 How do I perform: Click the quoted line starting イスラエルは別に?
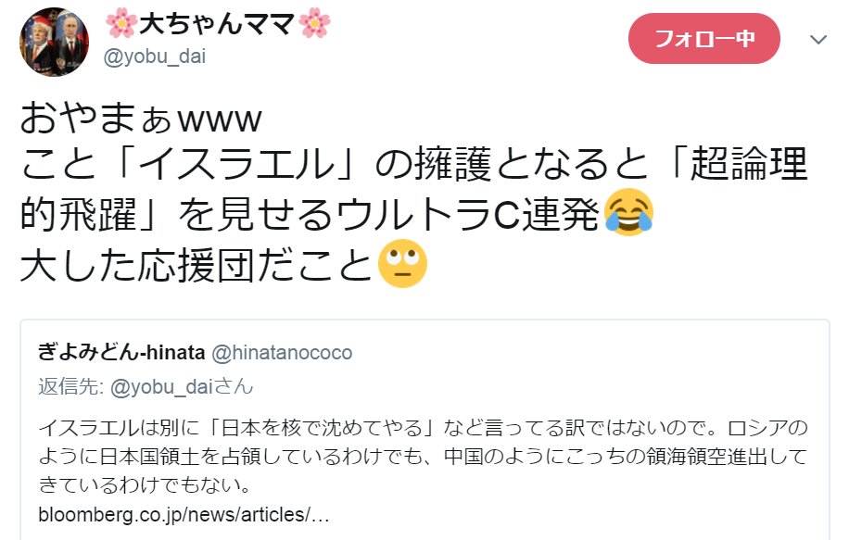click(x=424, y=428)
